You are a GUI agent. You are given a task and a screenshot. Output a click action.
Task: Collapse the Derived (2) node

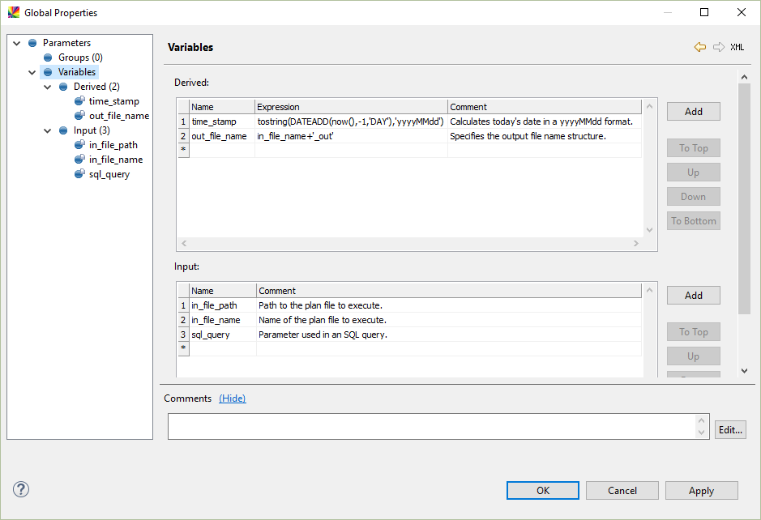(48, 87)
